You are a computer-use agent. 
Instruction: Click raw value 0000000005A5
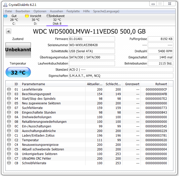click(156, 126)
